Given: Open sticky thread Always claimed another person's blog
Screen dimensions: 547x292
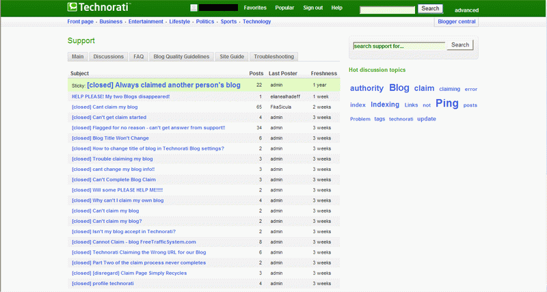Looking at the screenshot, I should pos(163,85).
